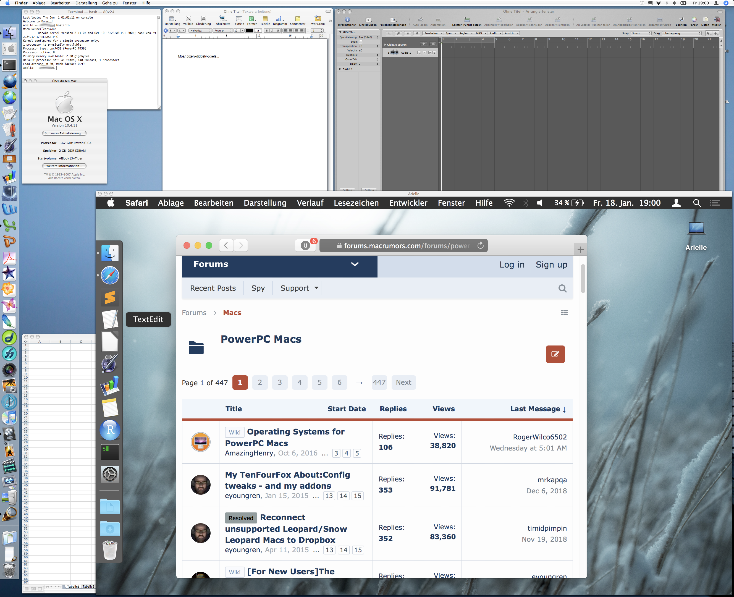The height and width of the screenshot is (597, 734).
Task: Insert a Textfeld via Pages toolbar
Action: click(x=238, y=19)
